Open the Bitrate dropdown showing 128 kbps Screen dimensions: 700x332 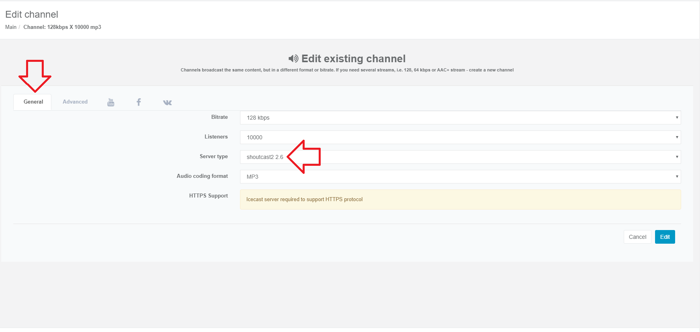(x=460, y=118)
